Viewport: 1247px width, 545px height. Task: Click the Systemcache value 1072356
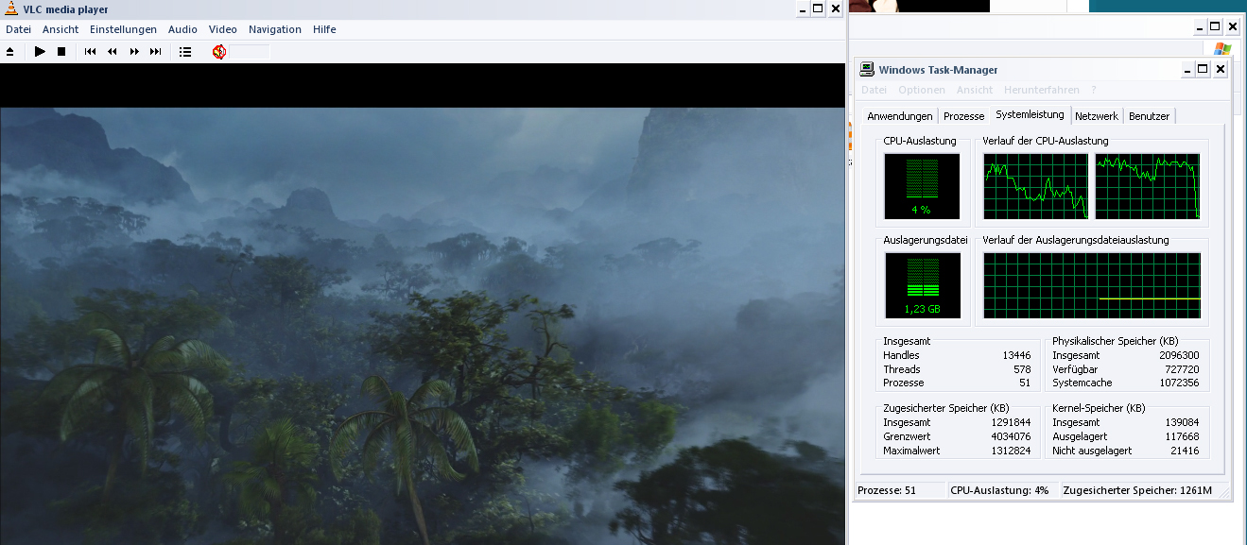click(x=1179, y=383)
